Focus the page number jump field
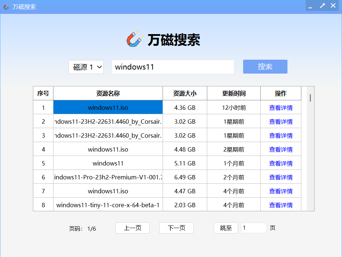 pos(254,228)
